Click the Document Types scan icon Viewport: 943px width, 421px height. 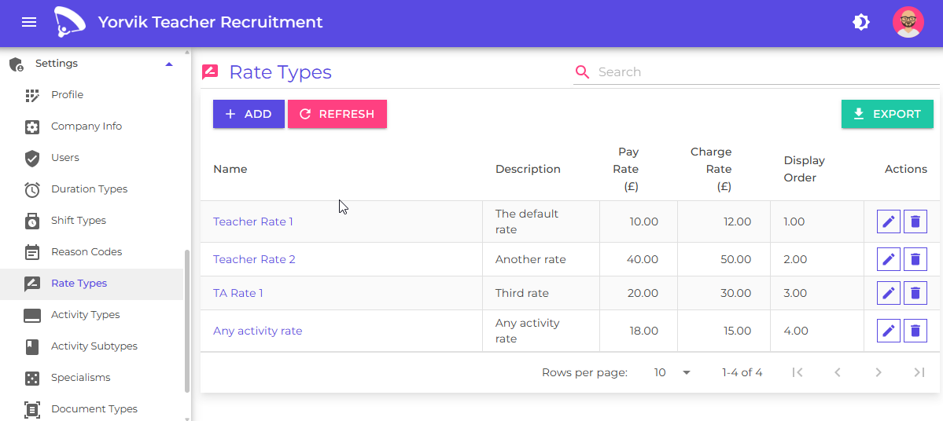32,409
